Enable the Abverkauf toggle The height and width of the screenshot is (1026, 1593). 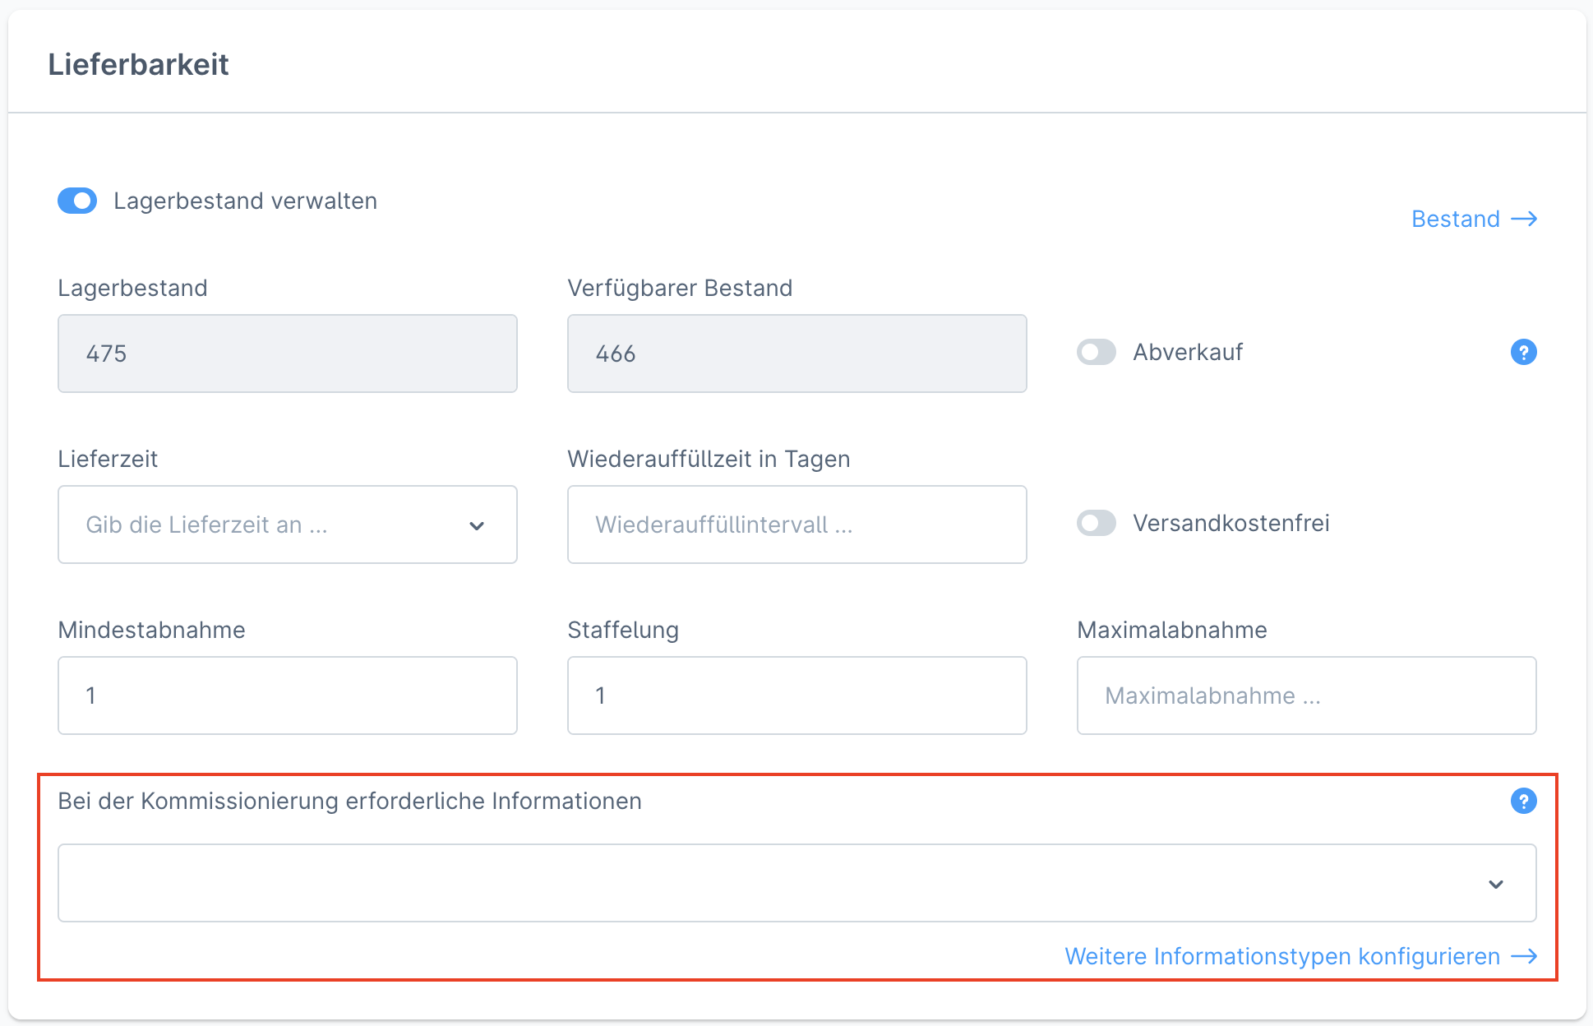[1096, 352]
